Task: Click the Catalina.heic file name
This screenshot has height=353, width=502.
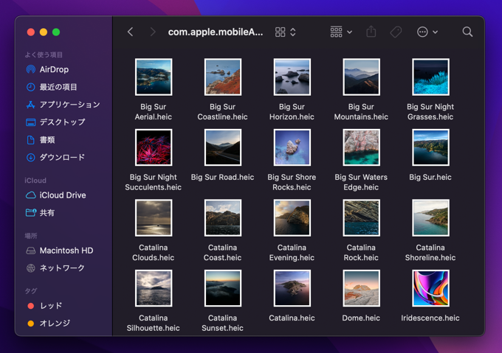Action: [x=292, y=318]
